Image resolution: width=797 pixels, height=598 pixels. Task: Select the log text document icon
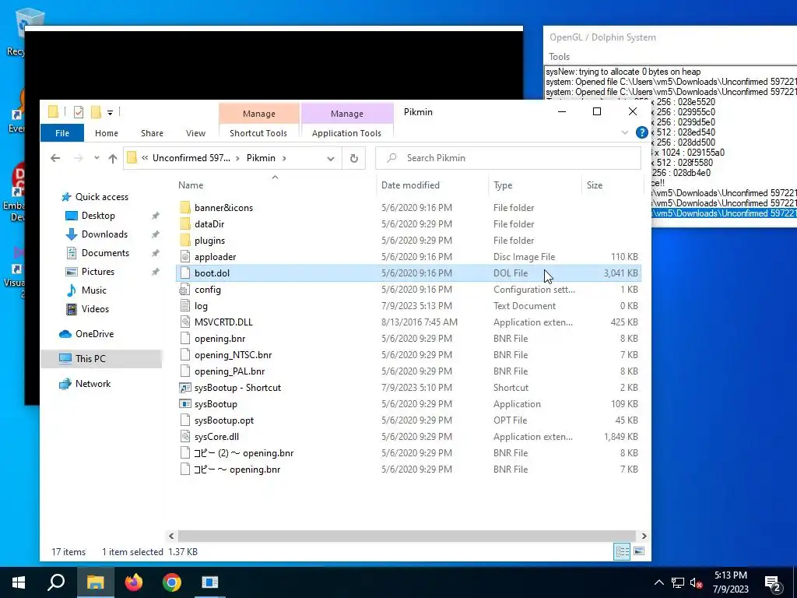point(185,305)
